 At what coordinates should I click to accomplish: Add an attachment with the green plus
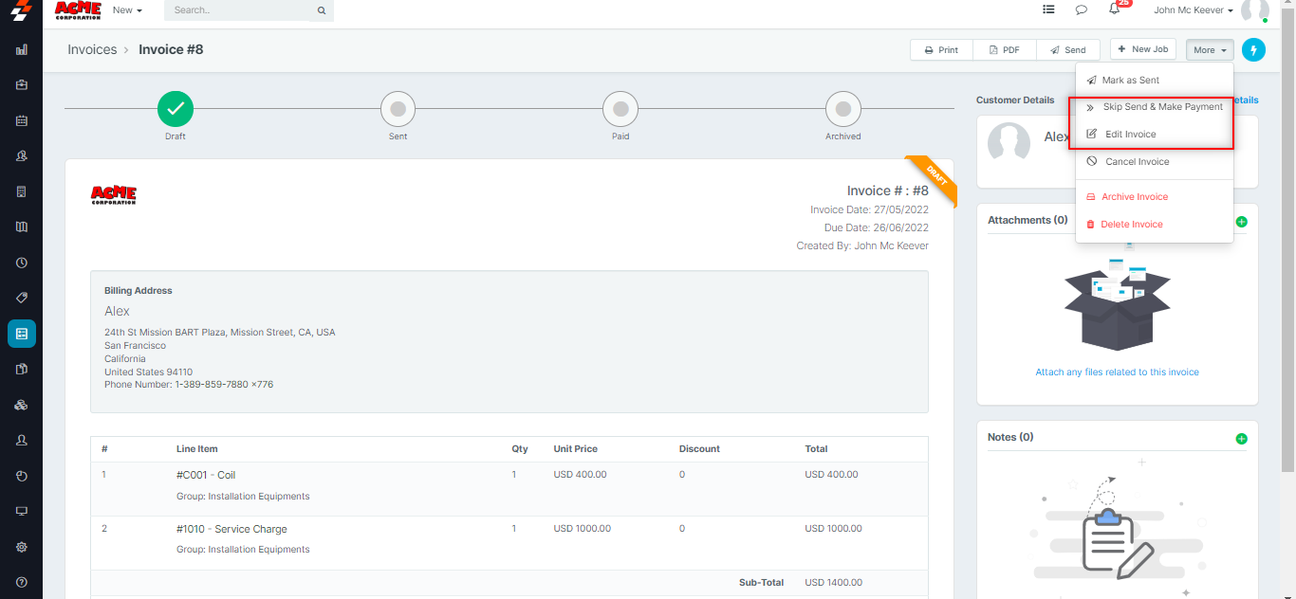(x=1242, y=222)
